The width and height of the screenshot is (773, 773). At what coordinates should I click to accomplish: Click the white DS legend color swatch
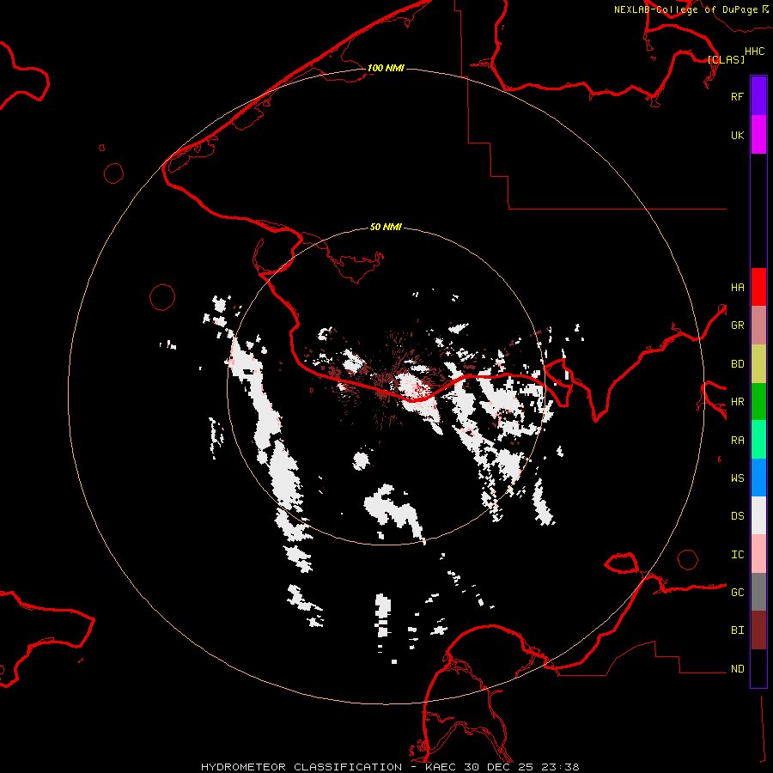coord(758,515)
